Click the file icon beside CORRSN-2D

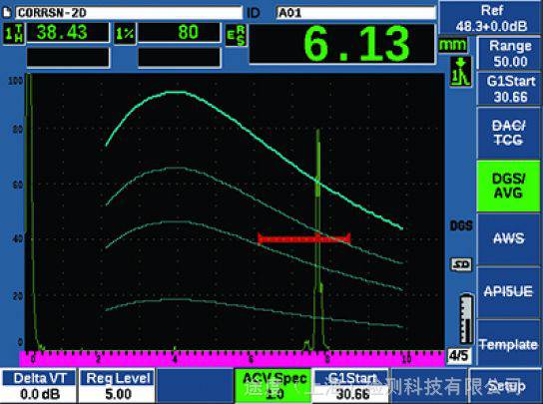(7, 13)
